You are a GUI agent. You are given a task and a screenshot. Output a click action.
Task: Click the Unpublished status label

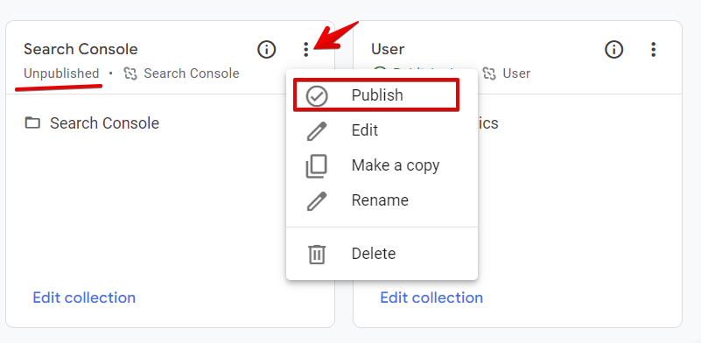(x=61, y=73)
